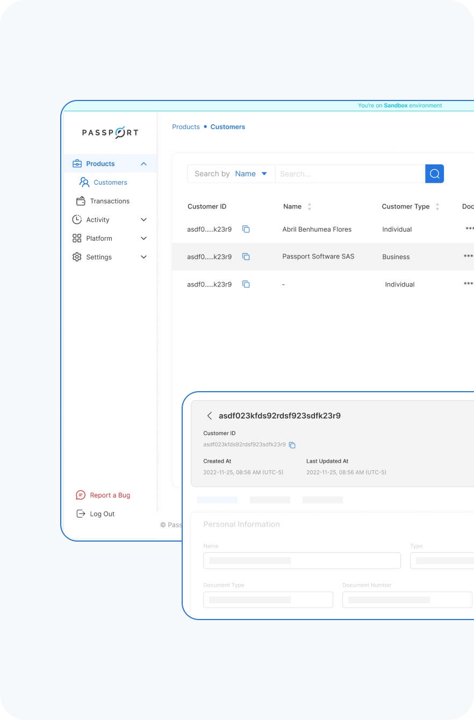The width and height of the screenshot is (474, 720).
Task: Open Products section in sidebar
Action: click(x=110, y=163)
